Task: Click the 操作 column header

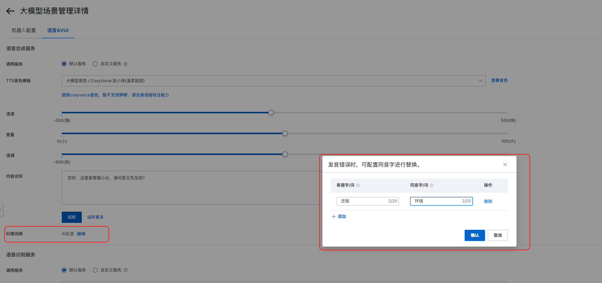Action: [x=488, y=185]
